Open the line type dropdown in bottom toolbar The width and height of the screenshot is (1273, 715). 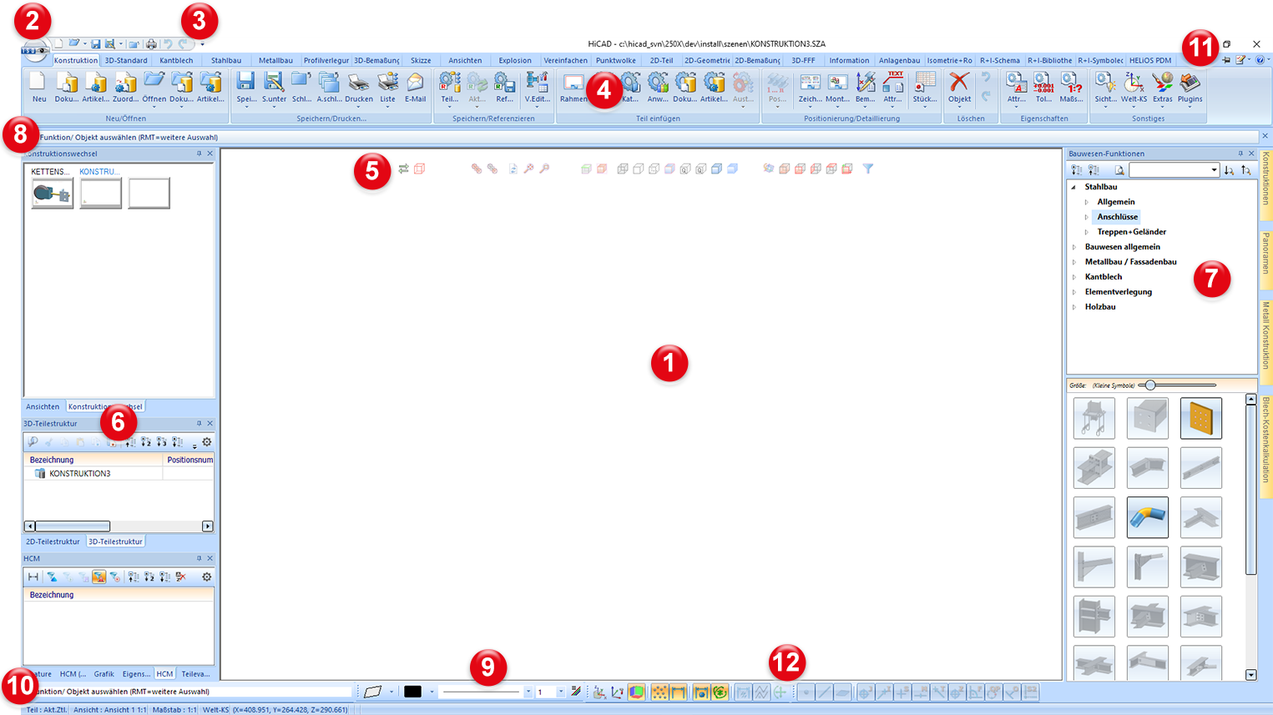point(528,692)
